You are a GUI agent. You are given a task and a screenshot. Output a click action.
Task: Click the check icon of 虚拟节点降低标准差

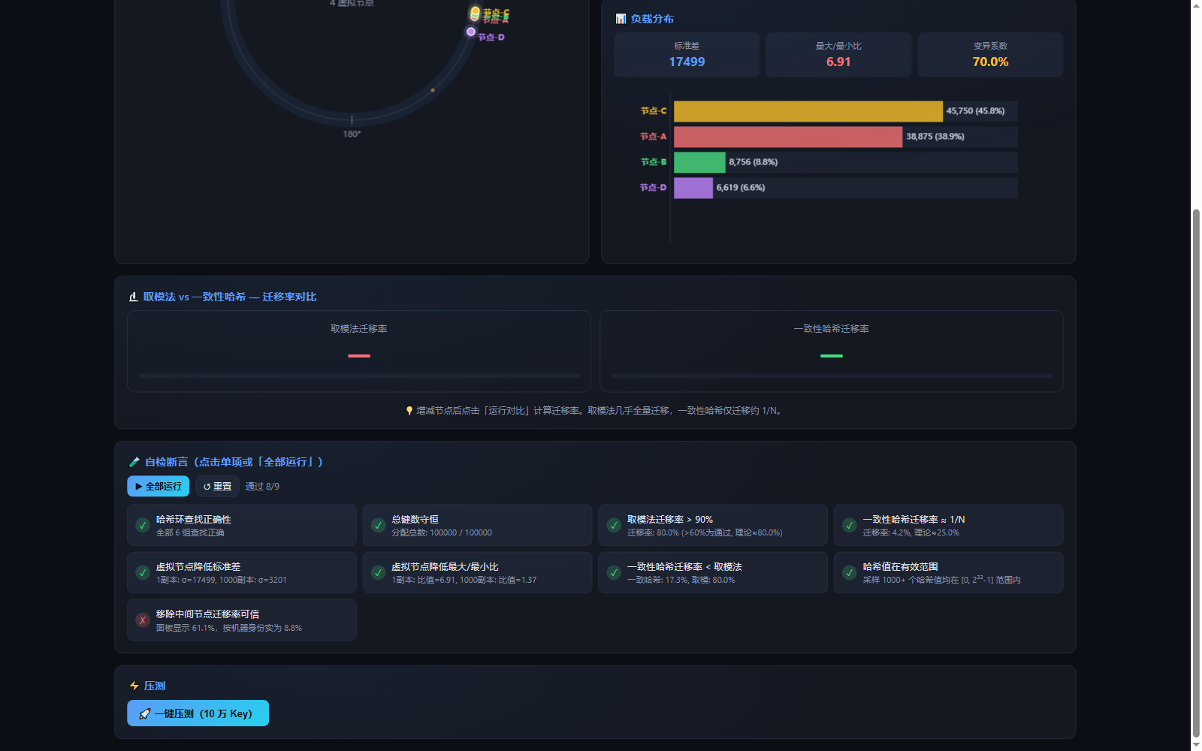tap(143, 573)
